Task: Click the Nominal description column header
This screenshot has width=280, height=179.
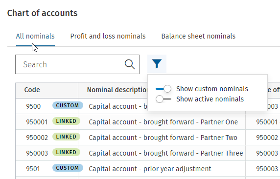Action: tap(117, 90)
